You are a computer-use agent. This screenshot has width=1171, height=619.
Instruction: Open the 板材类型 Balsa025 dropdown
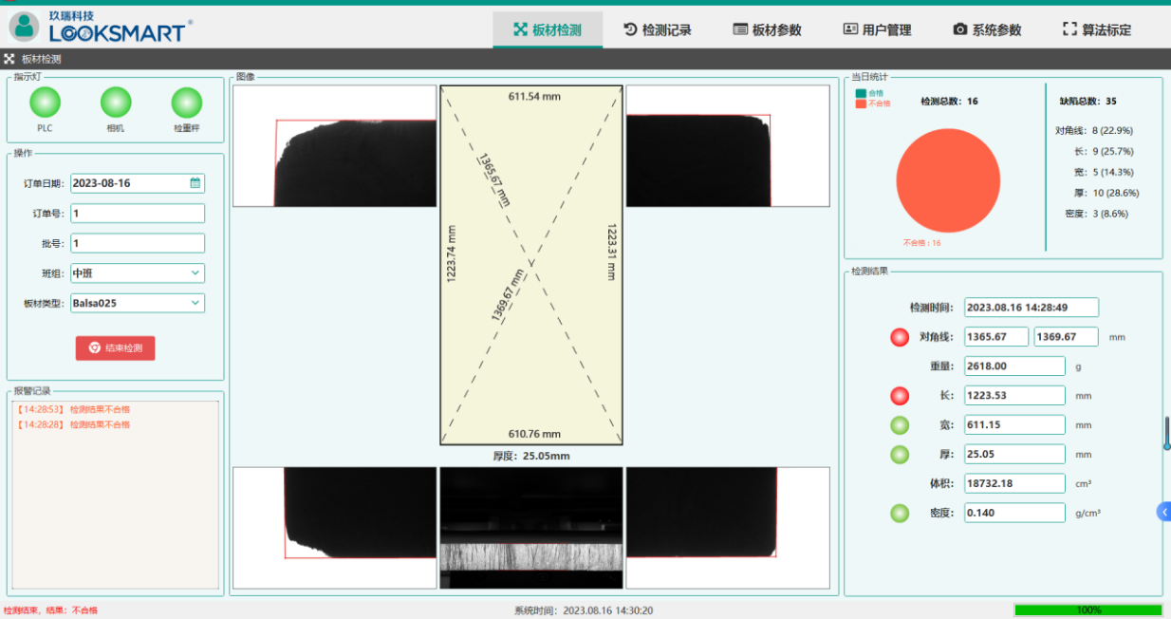pyautogui.click(x=138, y=303)
